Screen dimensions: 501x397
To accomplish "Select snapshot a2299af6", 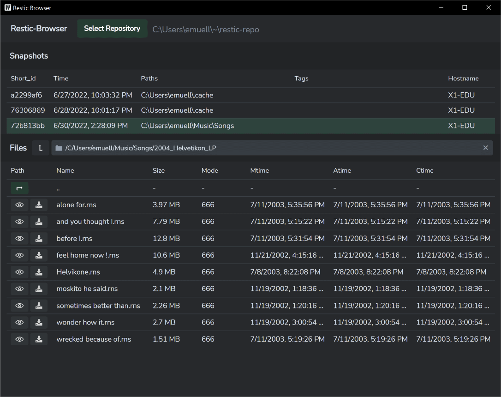I will [26, 95].
